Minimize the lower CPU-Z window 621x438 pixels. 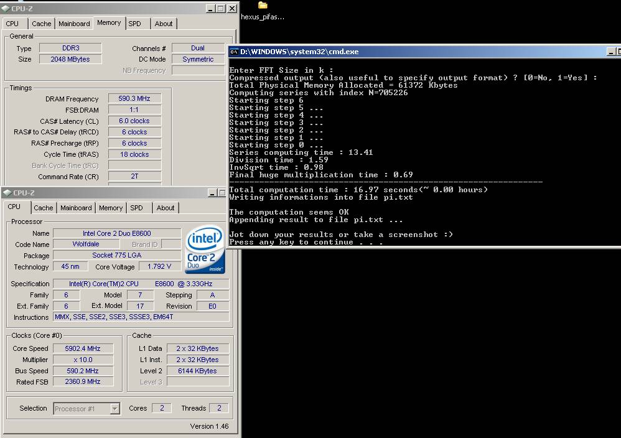pyautogui.click(x=212, y=193)
